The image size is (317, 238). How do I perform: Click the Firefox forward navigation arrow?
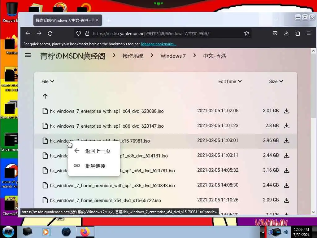point(39,33)
